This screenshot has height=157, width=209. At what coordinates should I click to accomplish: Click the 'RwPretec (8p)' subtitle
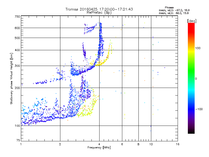tap(99, 13)
